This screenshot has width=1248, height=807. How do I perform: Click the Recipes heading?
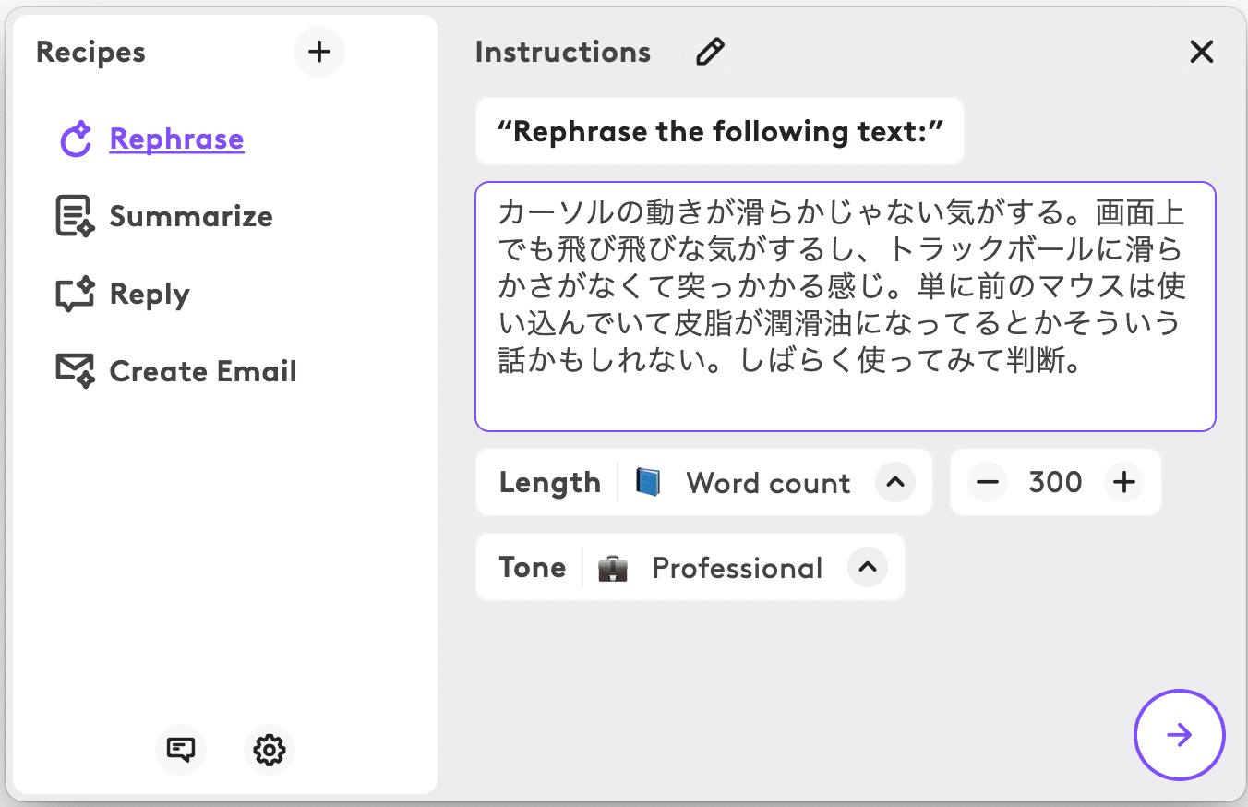(x=90, y=53)
